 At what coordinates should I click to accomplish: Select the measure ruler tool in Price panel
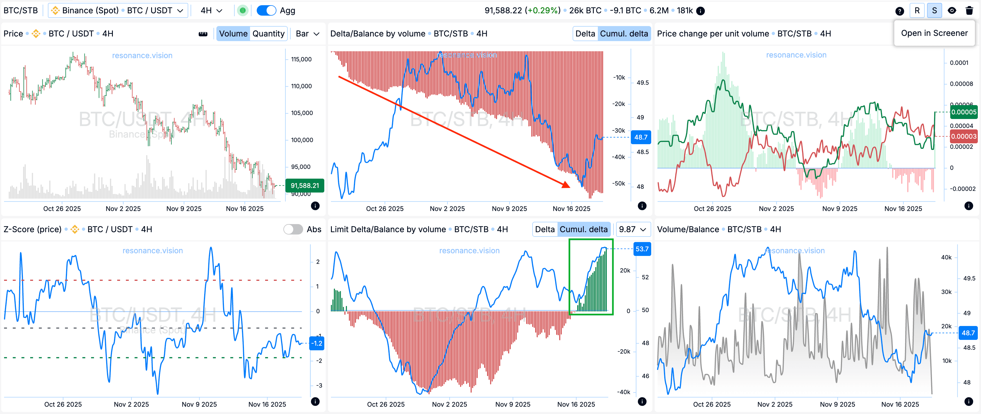203,34
